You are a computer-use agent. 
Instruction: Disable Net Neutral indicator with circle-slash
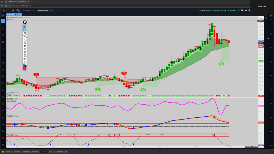pos(8,99)
